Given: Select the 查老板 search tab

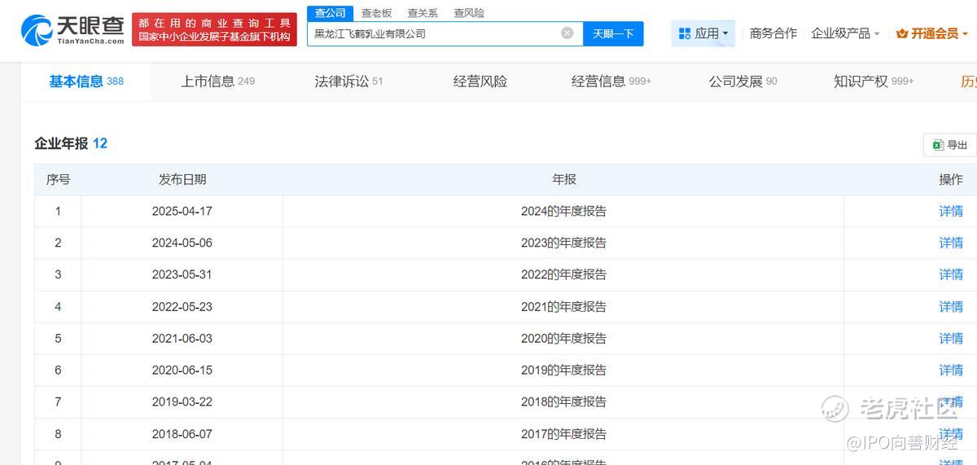Looking at the screenshot, I should coord(376,13).
